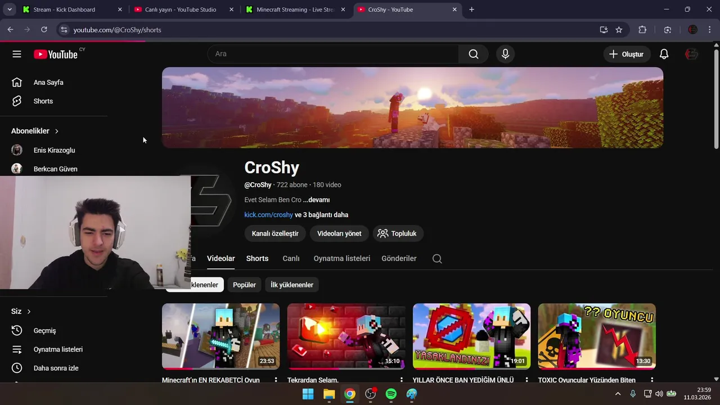Switch to the channel's Shorts tab
This screenshot has height=405, width=720.
coord(257,259)
